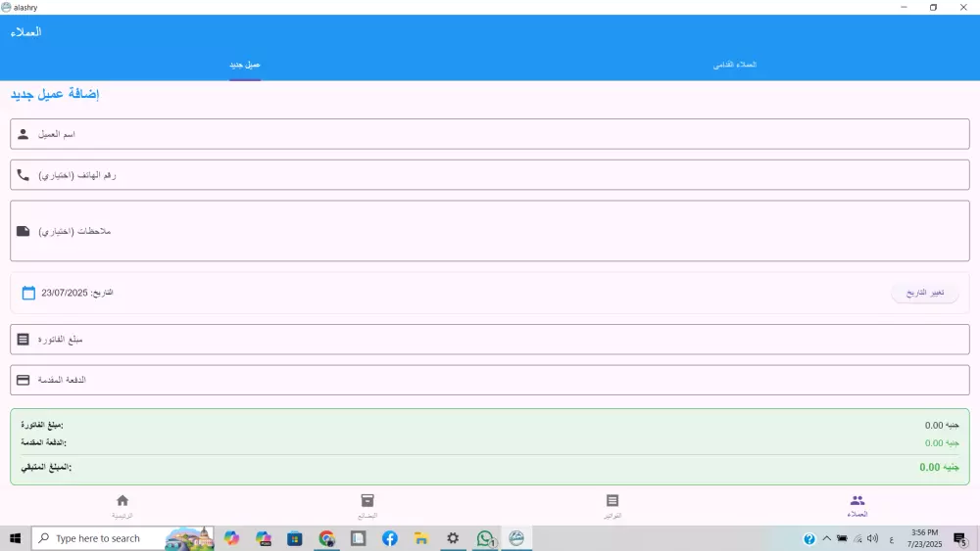Click the رقم الهاتف (اختياري) input field
This screenshot has width=980, height=551.
[490, 175]
